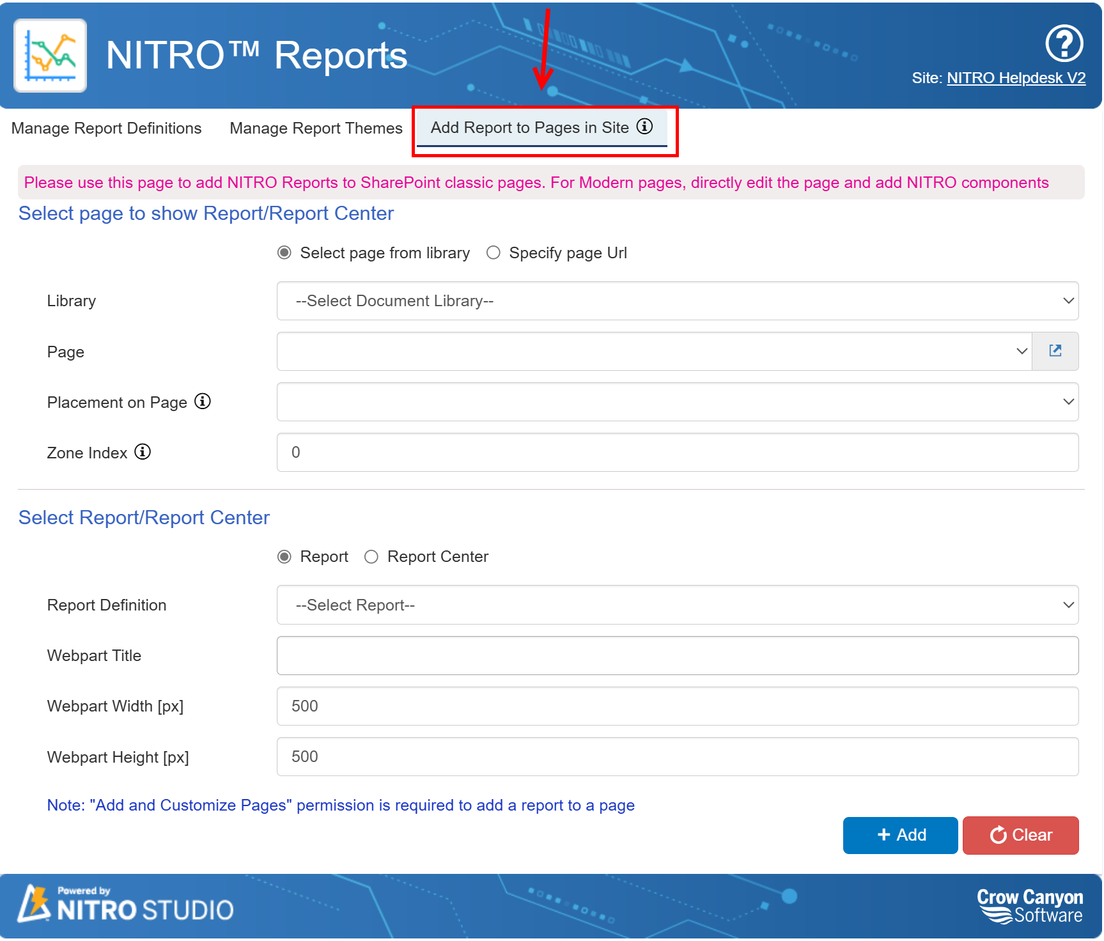
Task: Click the Webpart Width field
Action: pos(678,706)
